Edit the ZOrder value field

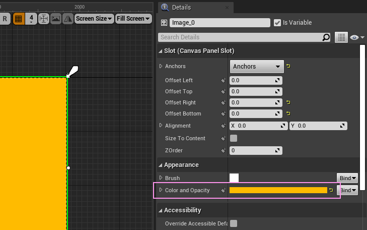pyautogui.click(x=256, y=150)
